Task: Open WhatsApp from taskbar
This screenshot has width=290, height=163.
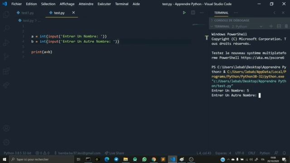Action: pyautogui.click(x=144, y=159)
